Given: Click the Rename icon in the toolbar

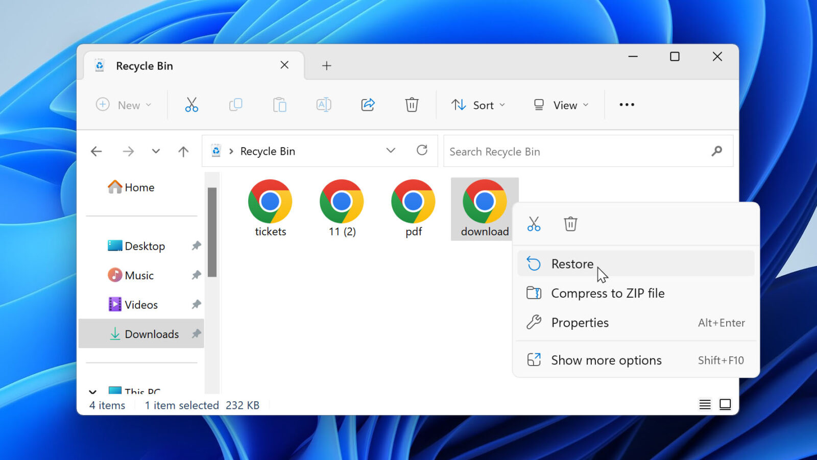Looking at the screenshot, I should click(323, 105).
